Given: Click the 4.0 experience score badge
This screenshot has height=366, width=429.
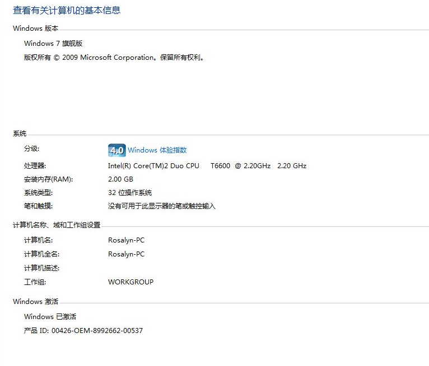Looking at the screenshot, I should [116, 150].
